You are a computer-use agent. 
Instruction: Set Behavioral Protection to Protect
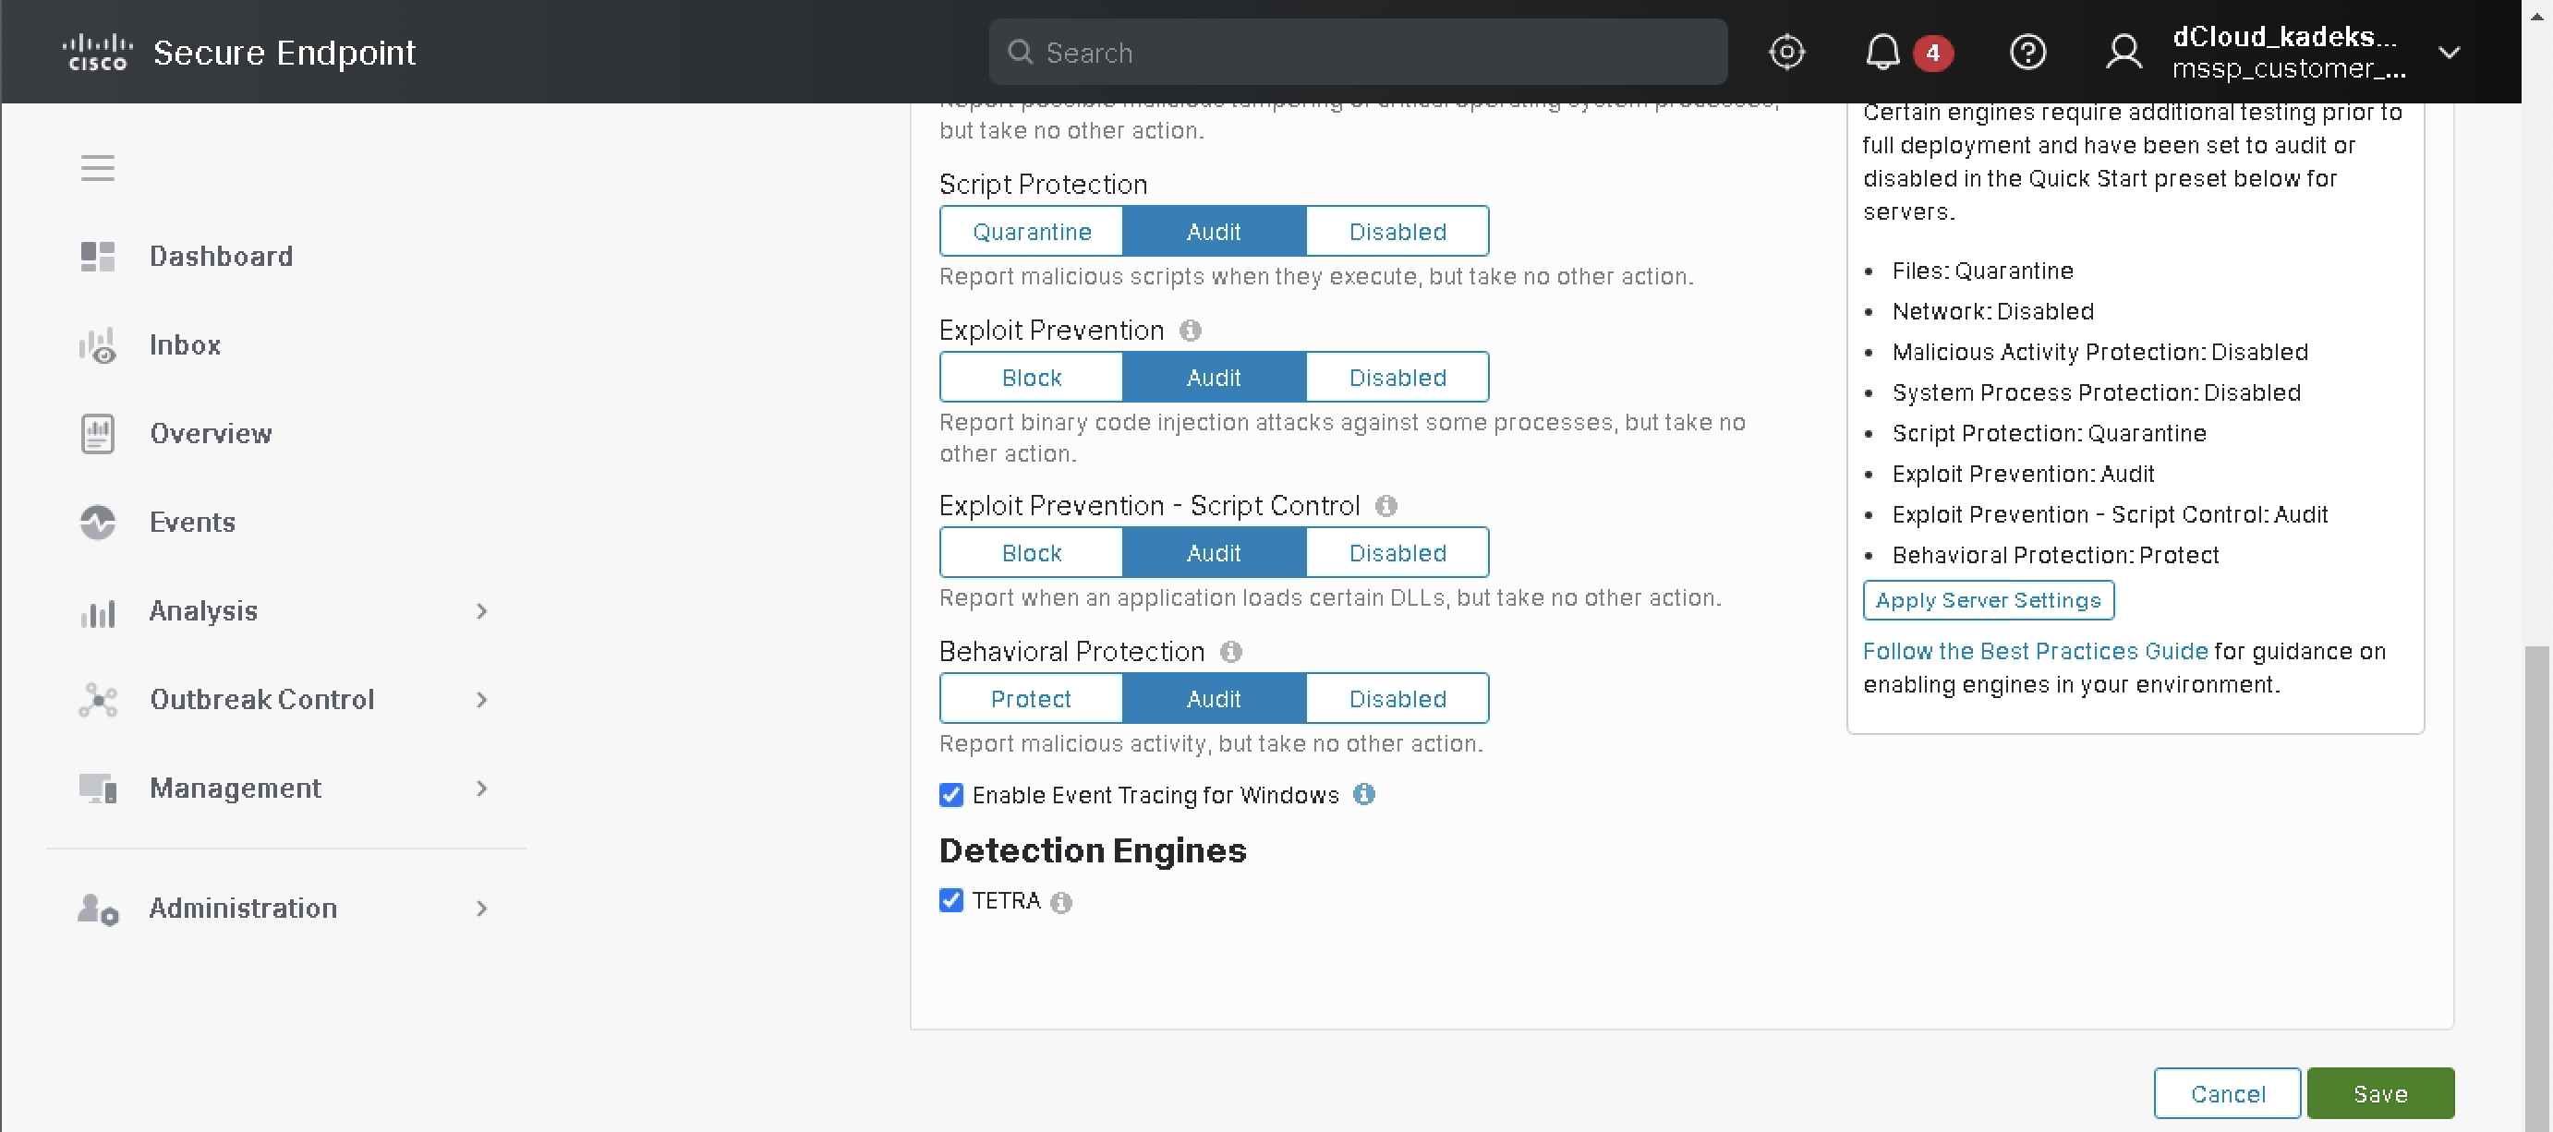coord(1031,699)
